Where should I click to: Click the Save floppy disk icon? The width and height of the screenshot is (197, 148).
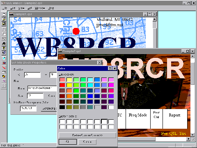4,24
